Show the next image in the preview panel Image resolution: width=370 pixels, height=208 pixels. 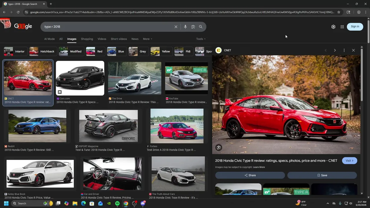335,50
